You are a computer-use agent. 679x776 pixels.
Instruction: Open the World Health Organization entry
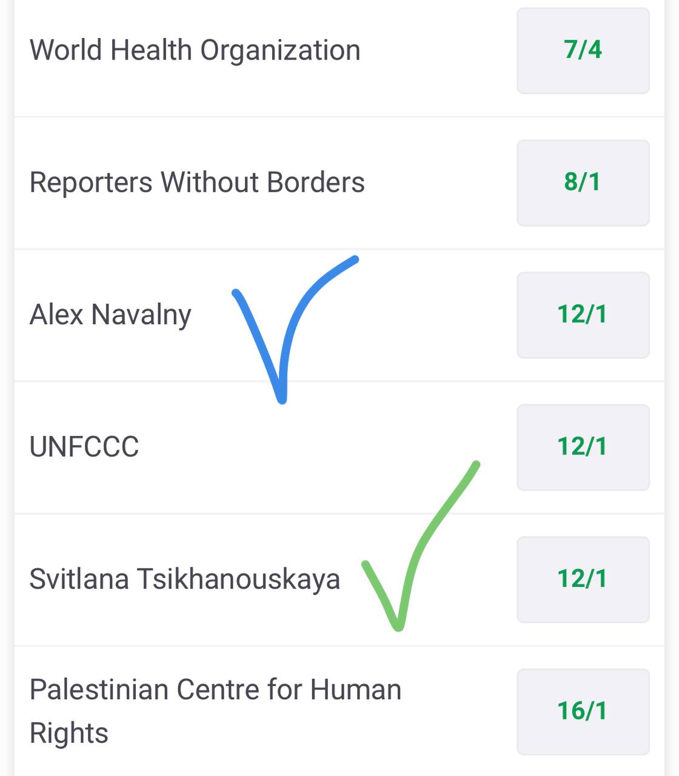tap(195, 50)
